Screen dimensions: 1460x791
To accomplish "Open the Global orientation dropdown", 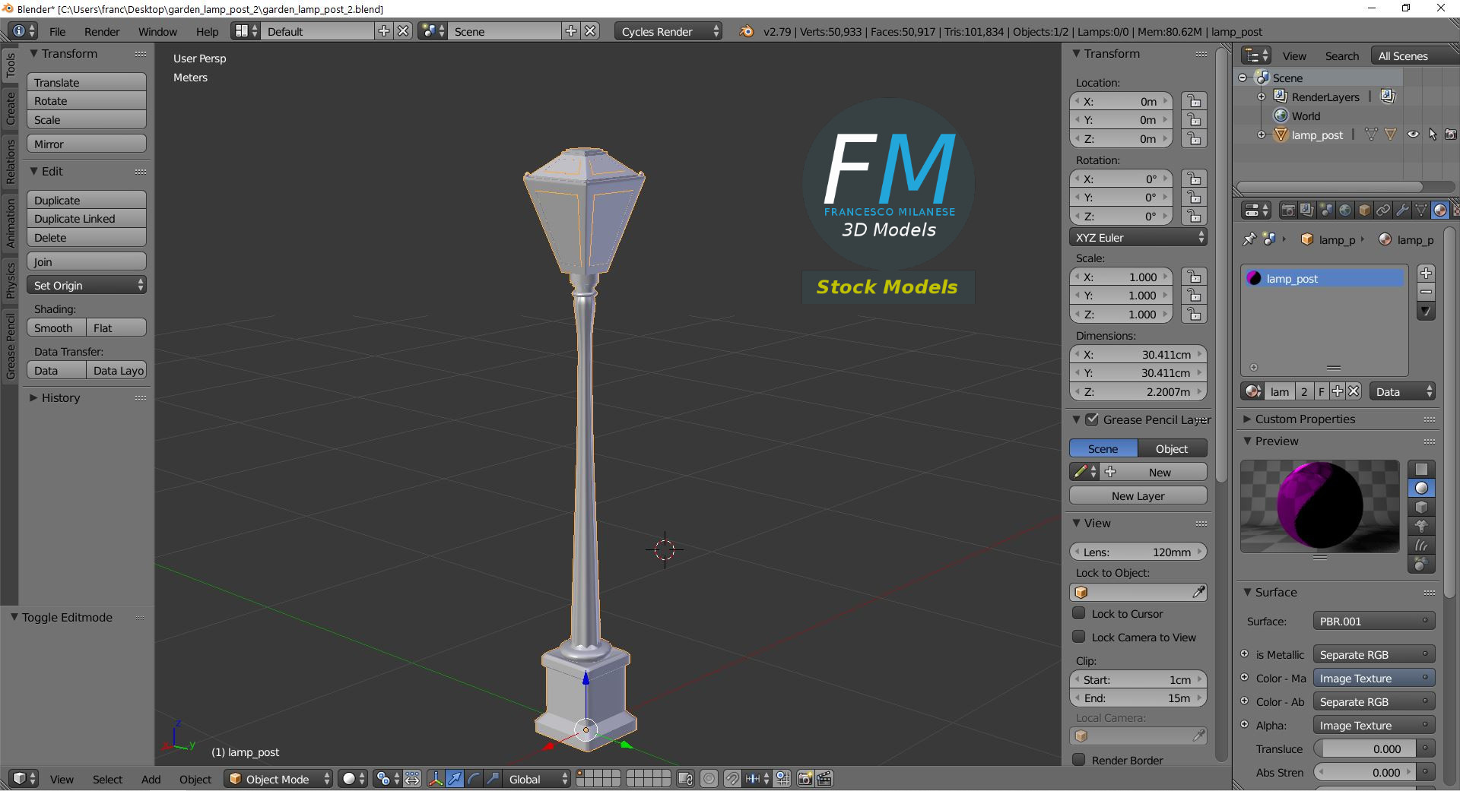I will [x=537, y=779].
